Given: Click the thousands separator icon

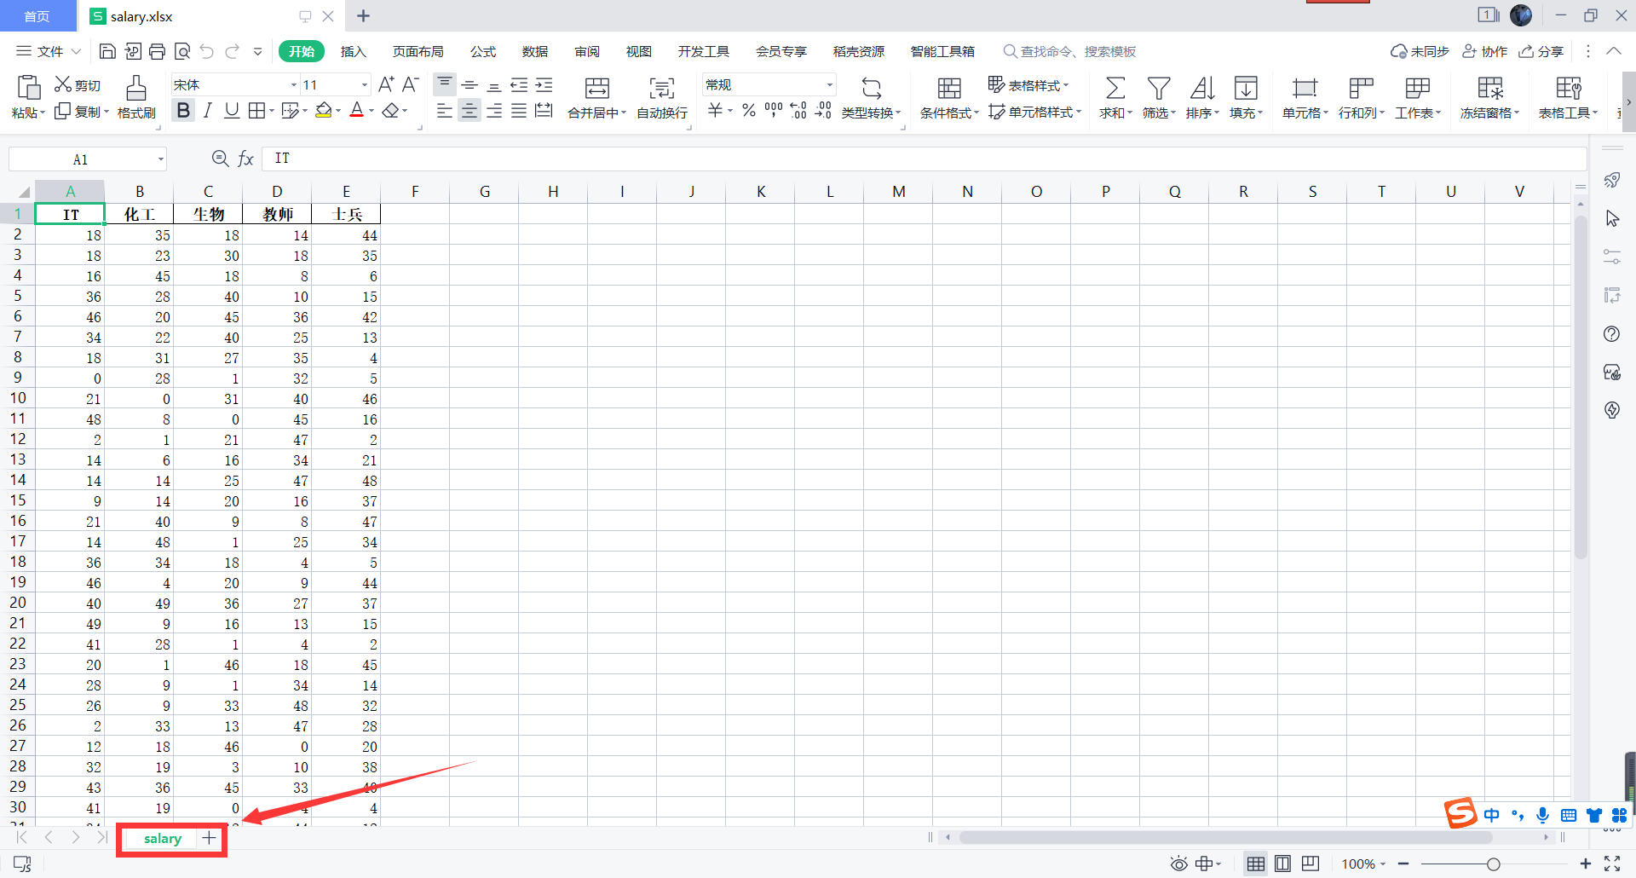Looking at the screenshot, I should [x=773, y=110].
